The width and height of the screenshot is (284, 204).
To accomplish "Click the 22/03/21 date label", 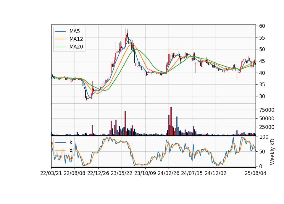I will [x=51, y=173].
